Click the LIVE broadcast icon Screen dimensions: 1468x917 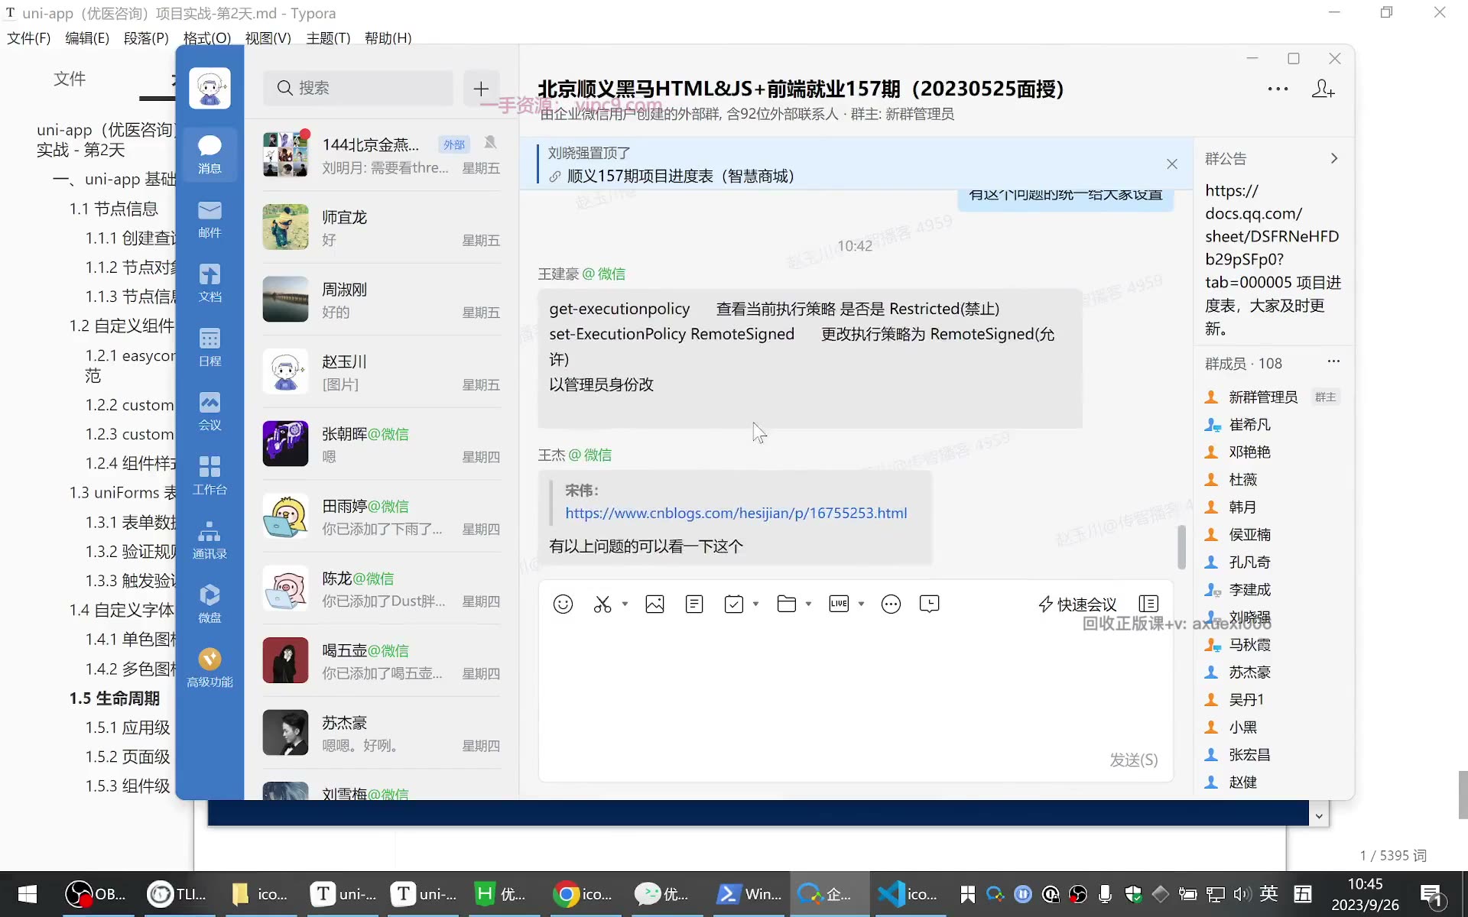[x=839, y=604]
